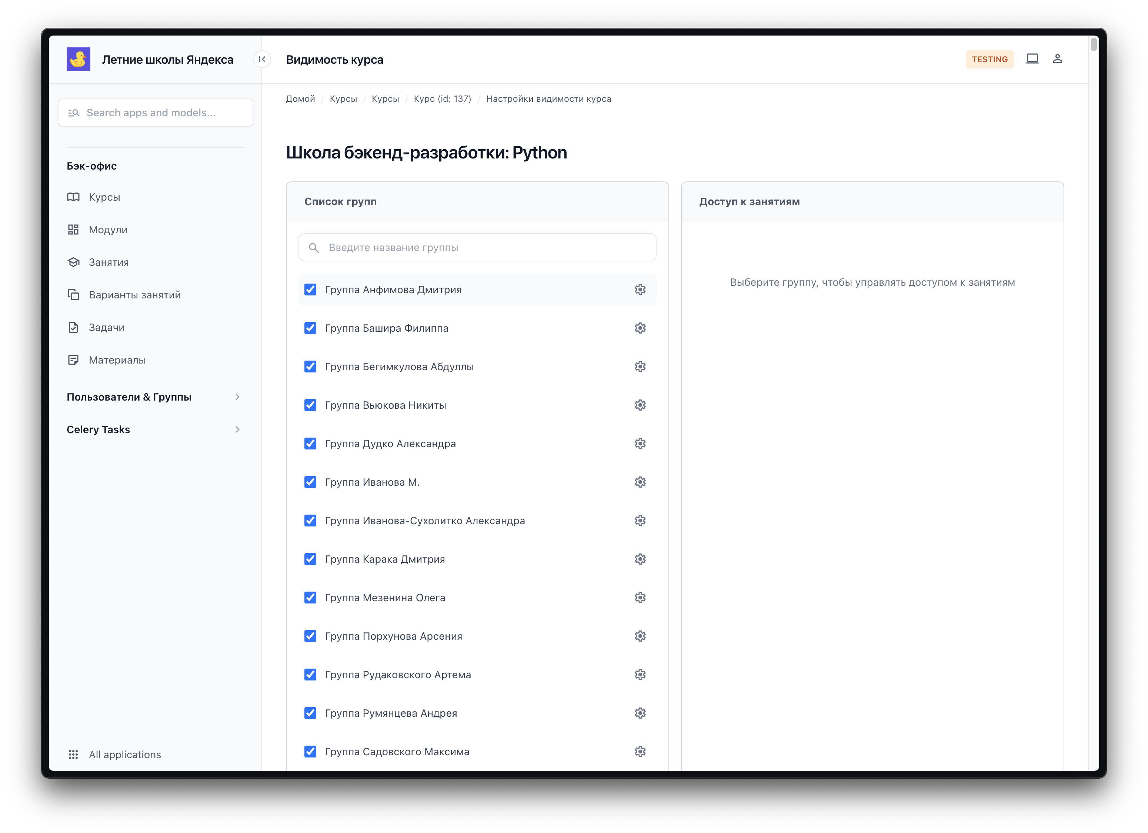Uncheck Группа Анфимова Дмитрия checkbox

310,290
